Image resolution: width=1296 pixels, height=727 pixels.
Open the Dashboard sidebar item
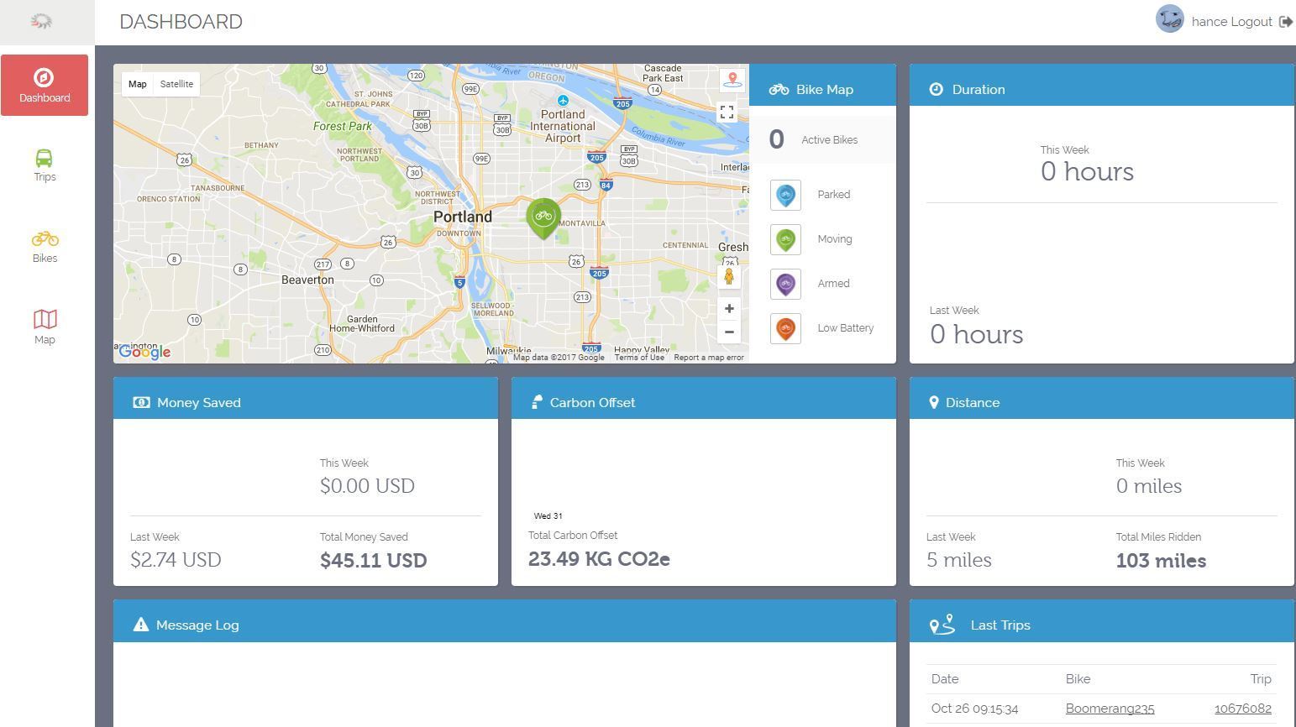click(x=45, y=86)
